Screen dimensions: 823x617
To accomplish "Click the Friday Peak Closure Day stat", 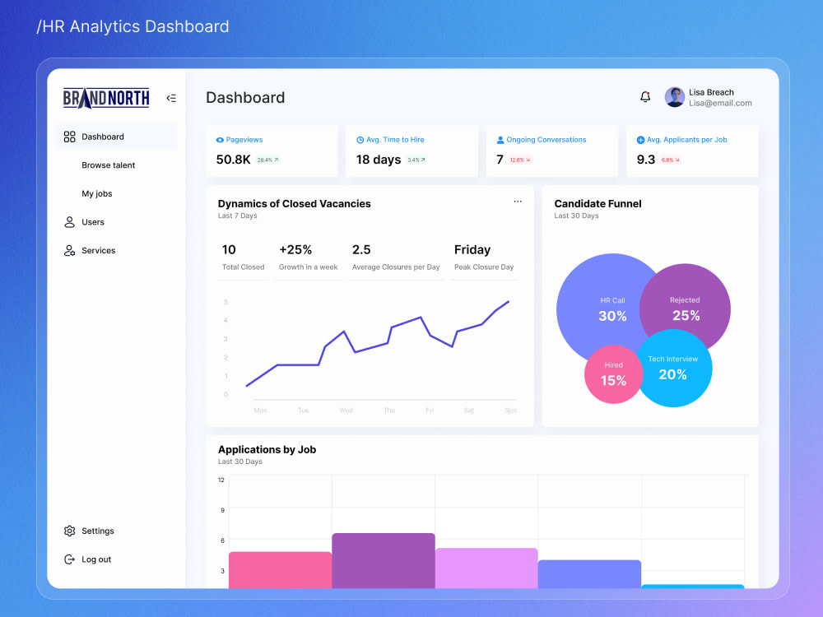I will (x=484, y=257).
